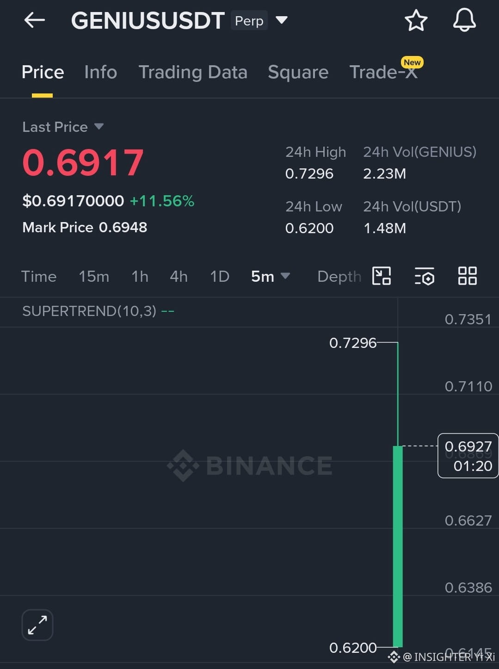The width and height of the screenshot is (499, 669).
Task: Expand chart to fullscreen
Action: click(x=37, y=625)
